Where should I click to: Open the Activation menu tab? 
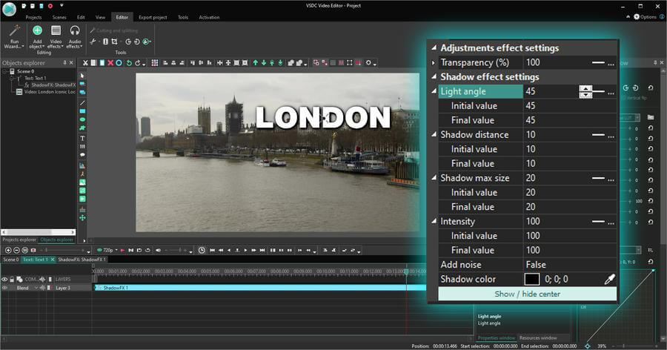tap(209, 18)
